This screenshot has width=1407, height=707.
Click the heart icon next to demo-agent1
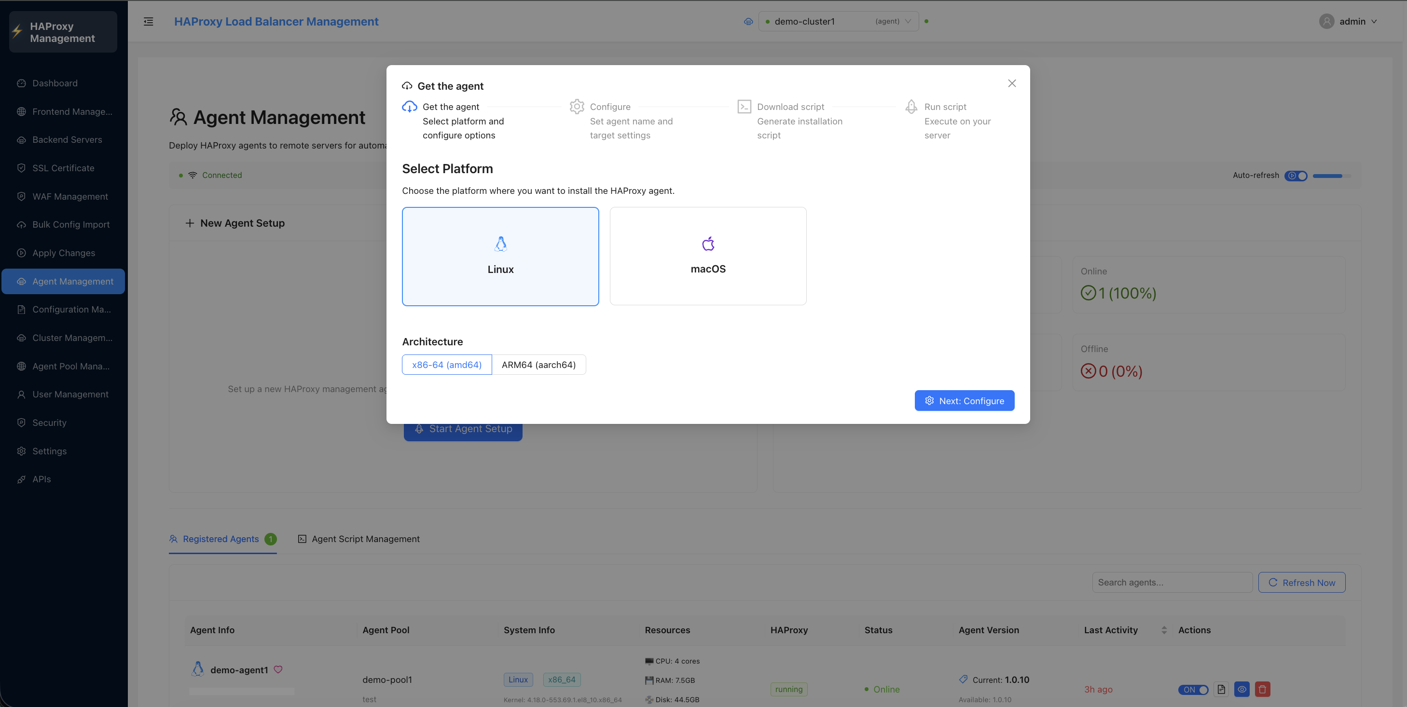tap(278, 669)
